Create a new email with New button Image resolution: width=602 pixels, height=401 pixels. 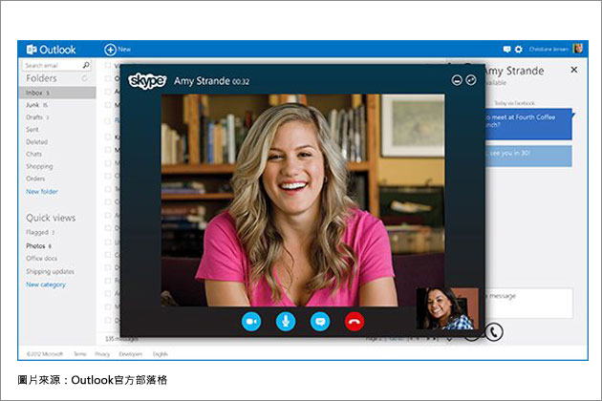click(118, 49)
